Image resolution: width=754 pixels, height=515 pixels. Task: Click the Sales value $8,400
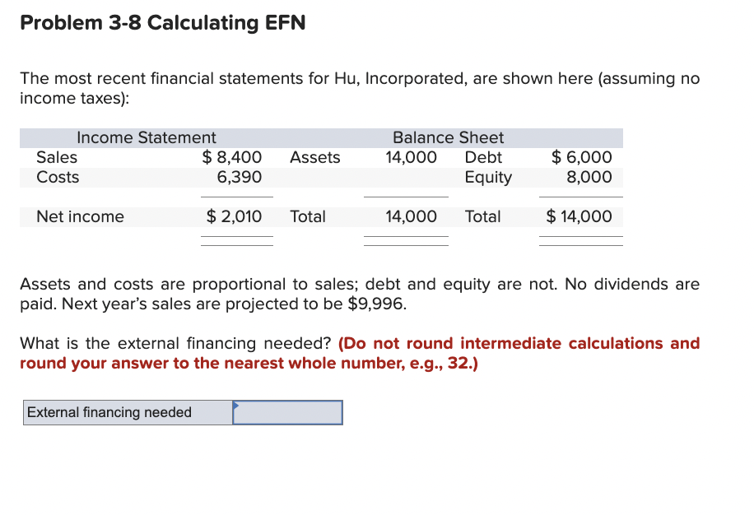[233, 157]
